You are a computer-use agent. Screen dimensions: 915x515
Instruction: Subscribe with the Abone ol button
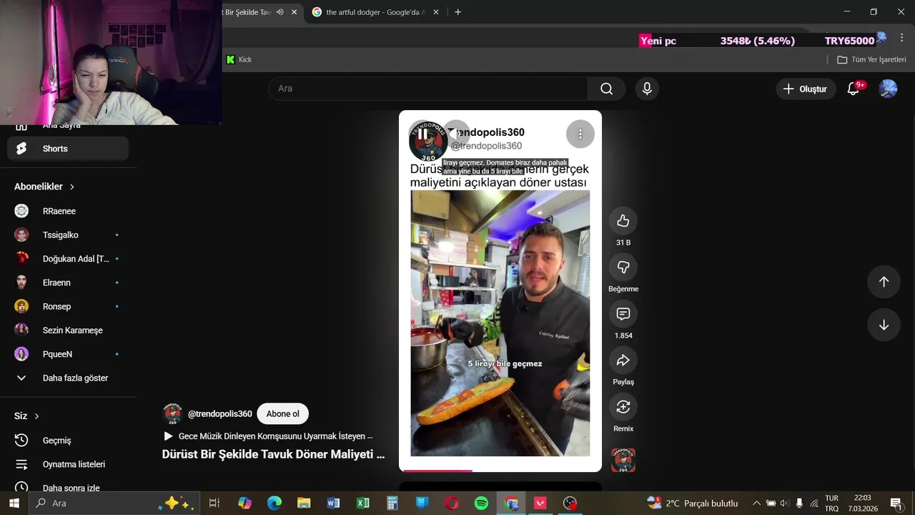(x=282, y=414)
